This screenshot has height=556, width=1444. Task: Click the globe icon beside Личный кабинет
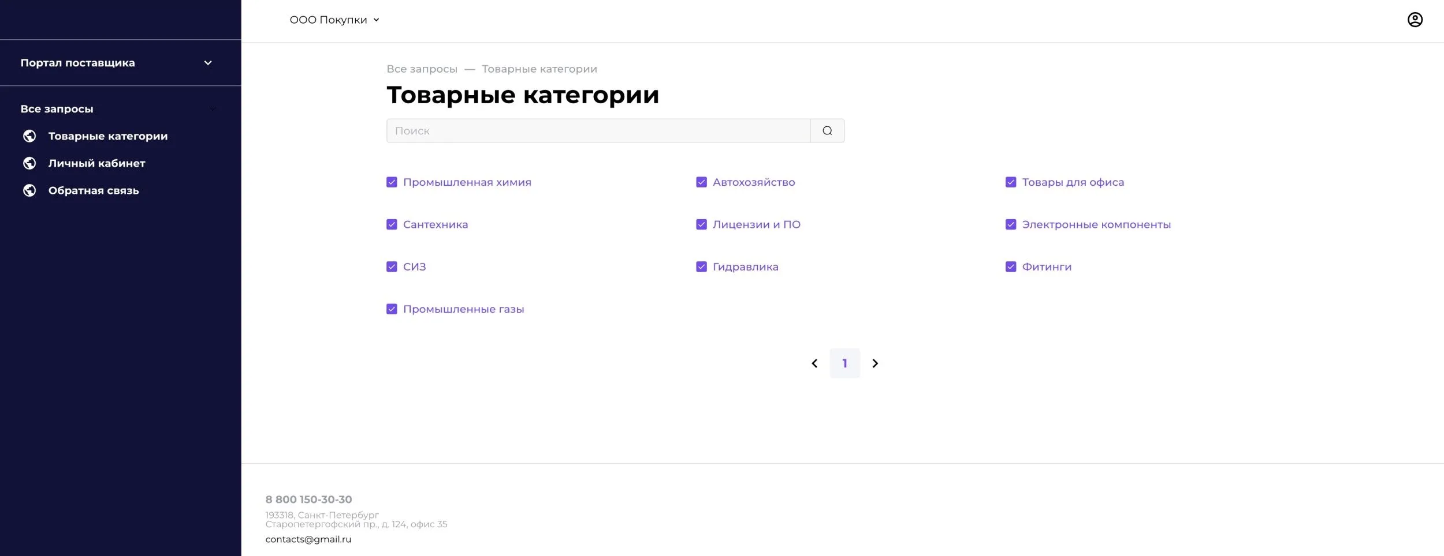(x=30, y=163)
